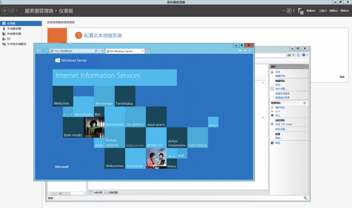
Task: Open the IIS Manager help dropdown arrow
Action: pyautogui.click(x=307, y=55)
